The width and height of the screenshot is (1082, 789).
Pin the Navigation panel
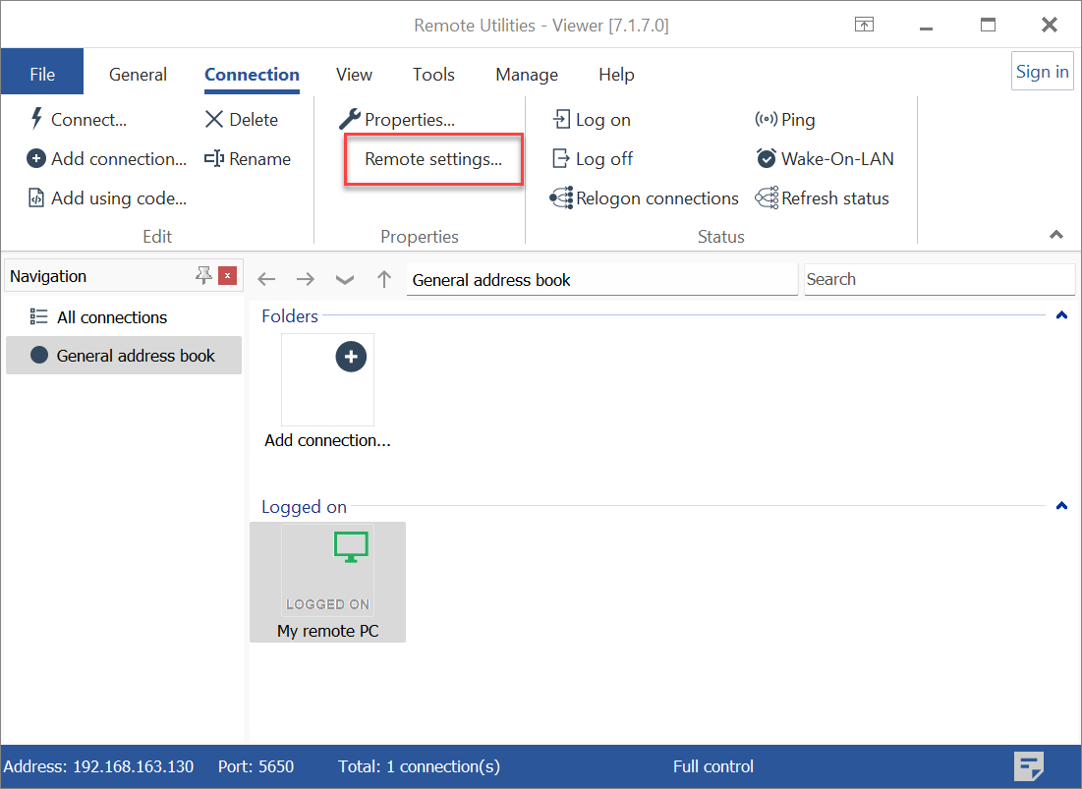[x=203, y=276]
